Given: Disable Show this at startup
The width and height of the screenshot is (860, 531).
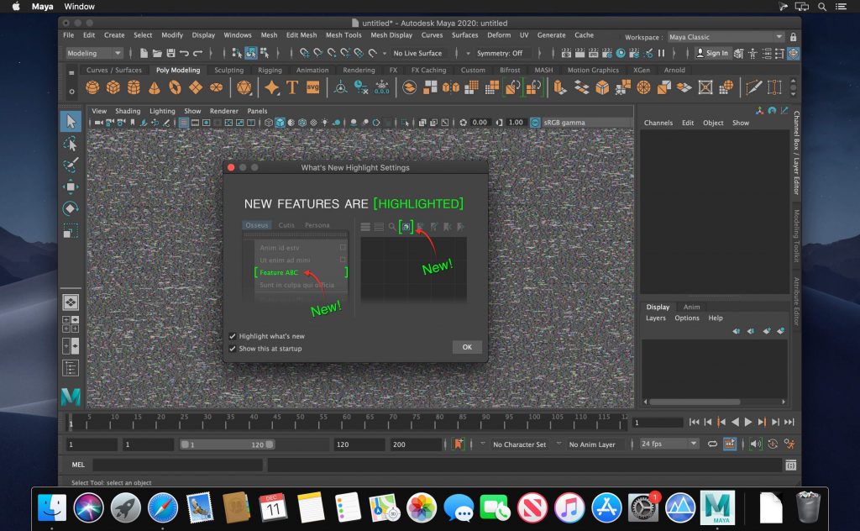Looking at the screenshot, I should 232,349.
